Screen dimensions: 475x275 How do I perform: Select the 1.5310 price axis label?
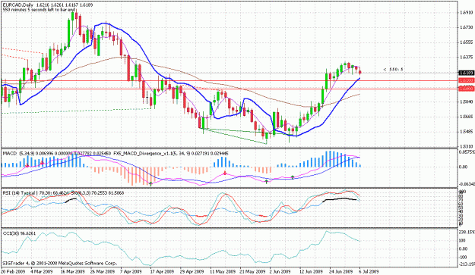pyautogui.click(x=466, y=146)
